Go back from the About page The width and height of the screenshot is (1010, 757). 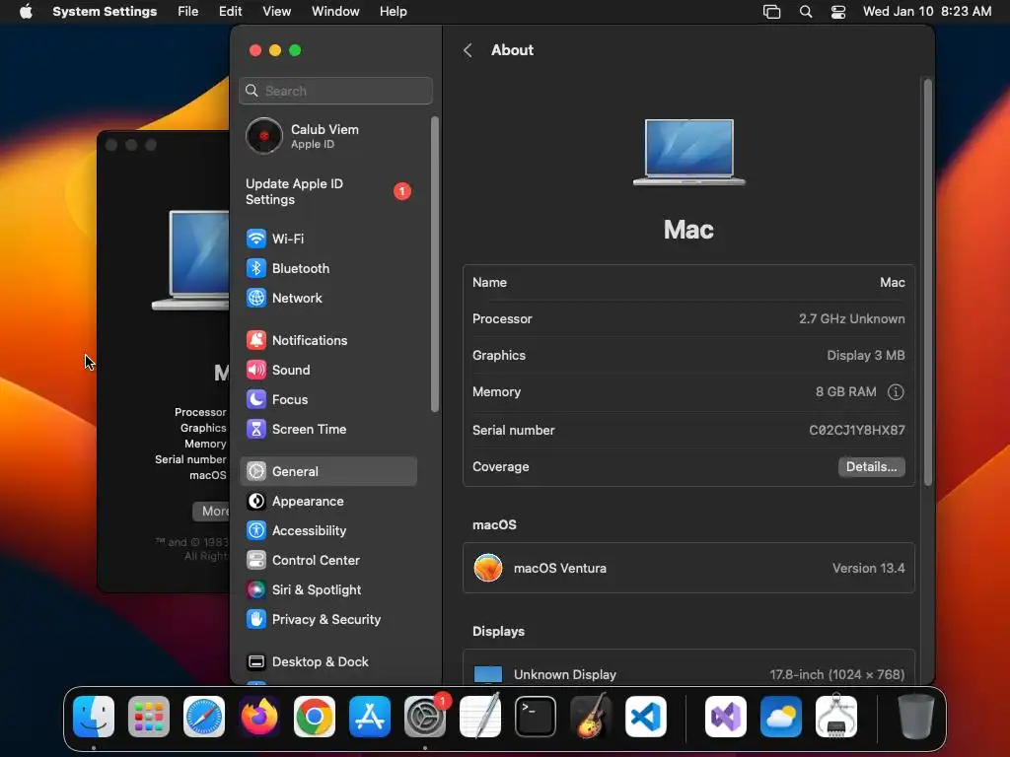(468, 50)
